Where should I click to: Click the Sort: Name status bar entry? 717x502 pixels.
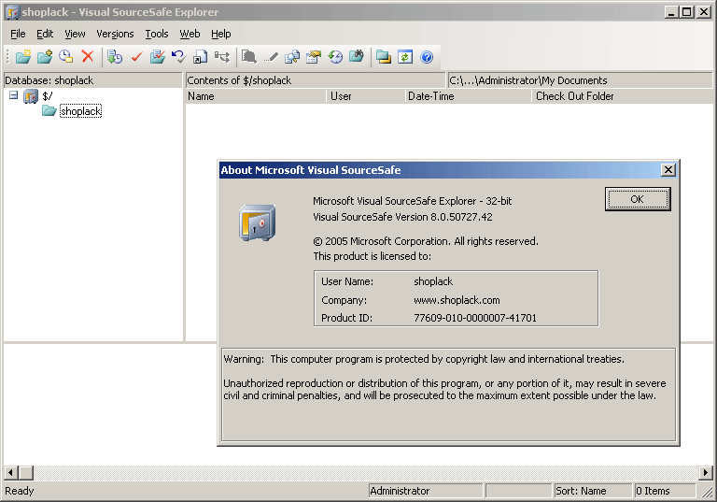click(593, 491)
